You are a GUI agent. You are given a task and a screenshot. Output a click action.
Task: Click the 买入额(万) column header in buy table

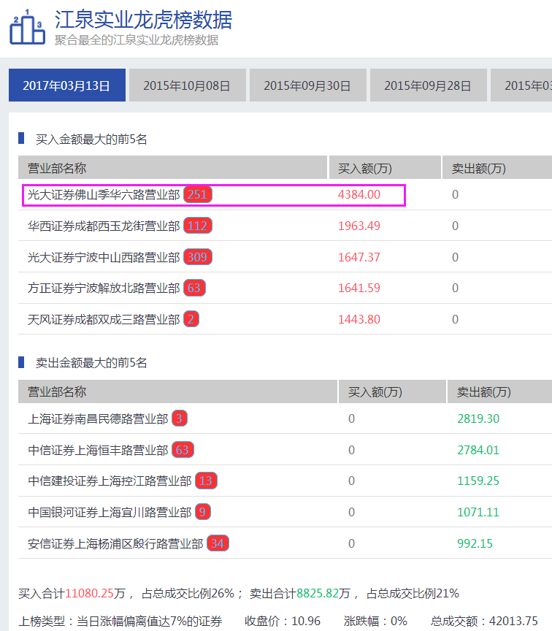365,168
